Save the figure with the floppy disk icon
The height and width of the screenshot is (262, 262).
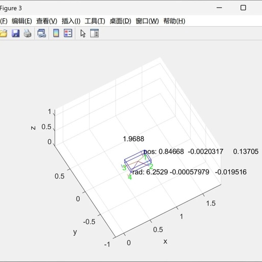[15, 33]
